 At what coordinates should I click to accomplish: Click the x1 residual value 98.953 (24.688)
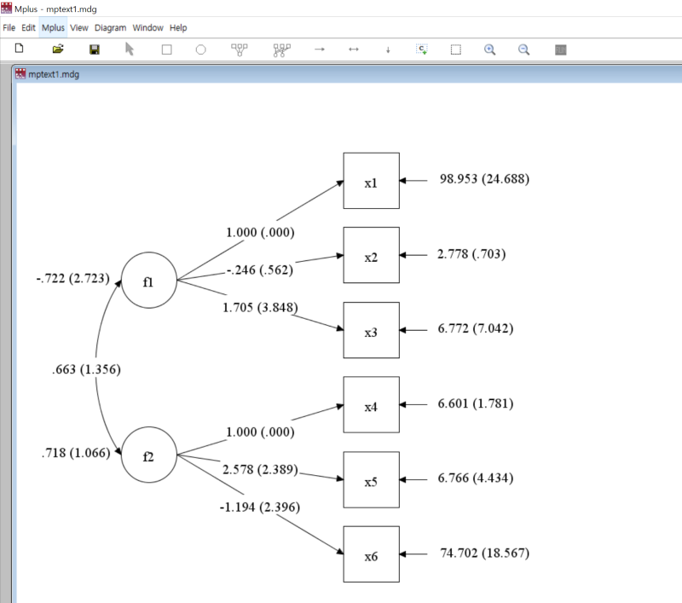coord(484,179)
